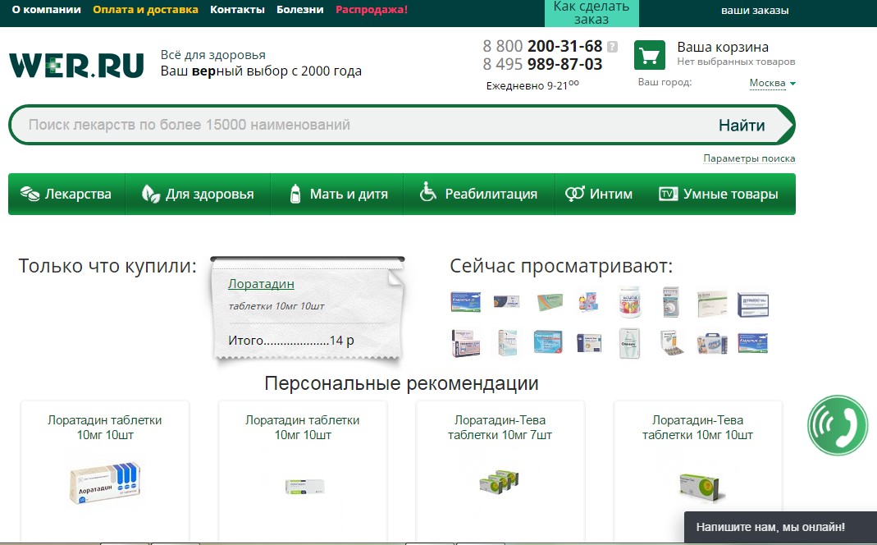Open the О компании page
877x545 pixels.
pyautogui.click(x=47, y=10)
